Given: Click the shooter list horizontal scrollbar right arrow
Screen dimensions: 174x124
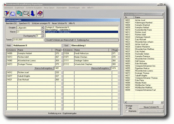Looking at the screenshot, I should (162, 102).
